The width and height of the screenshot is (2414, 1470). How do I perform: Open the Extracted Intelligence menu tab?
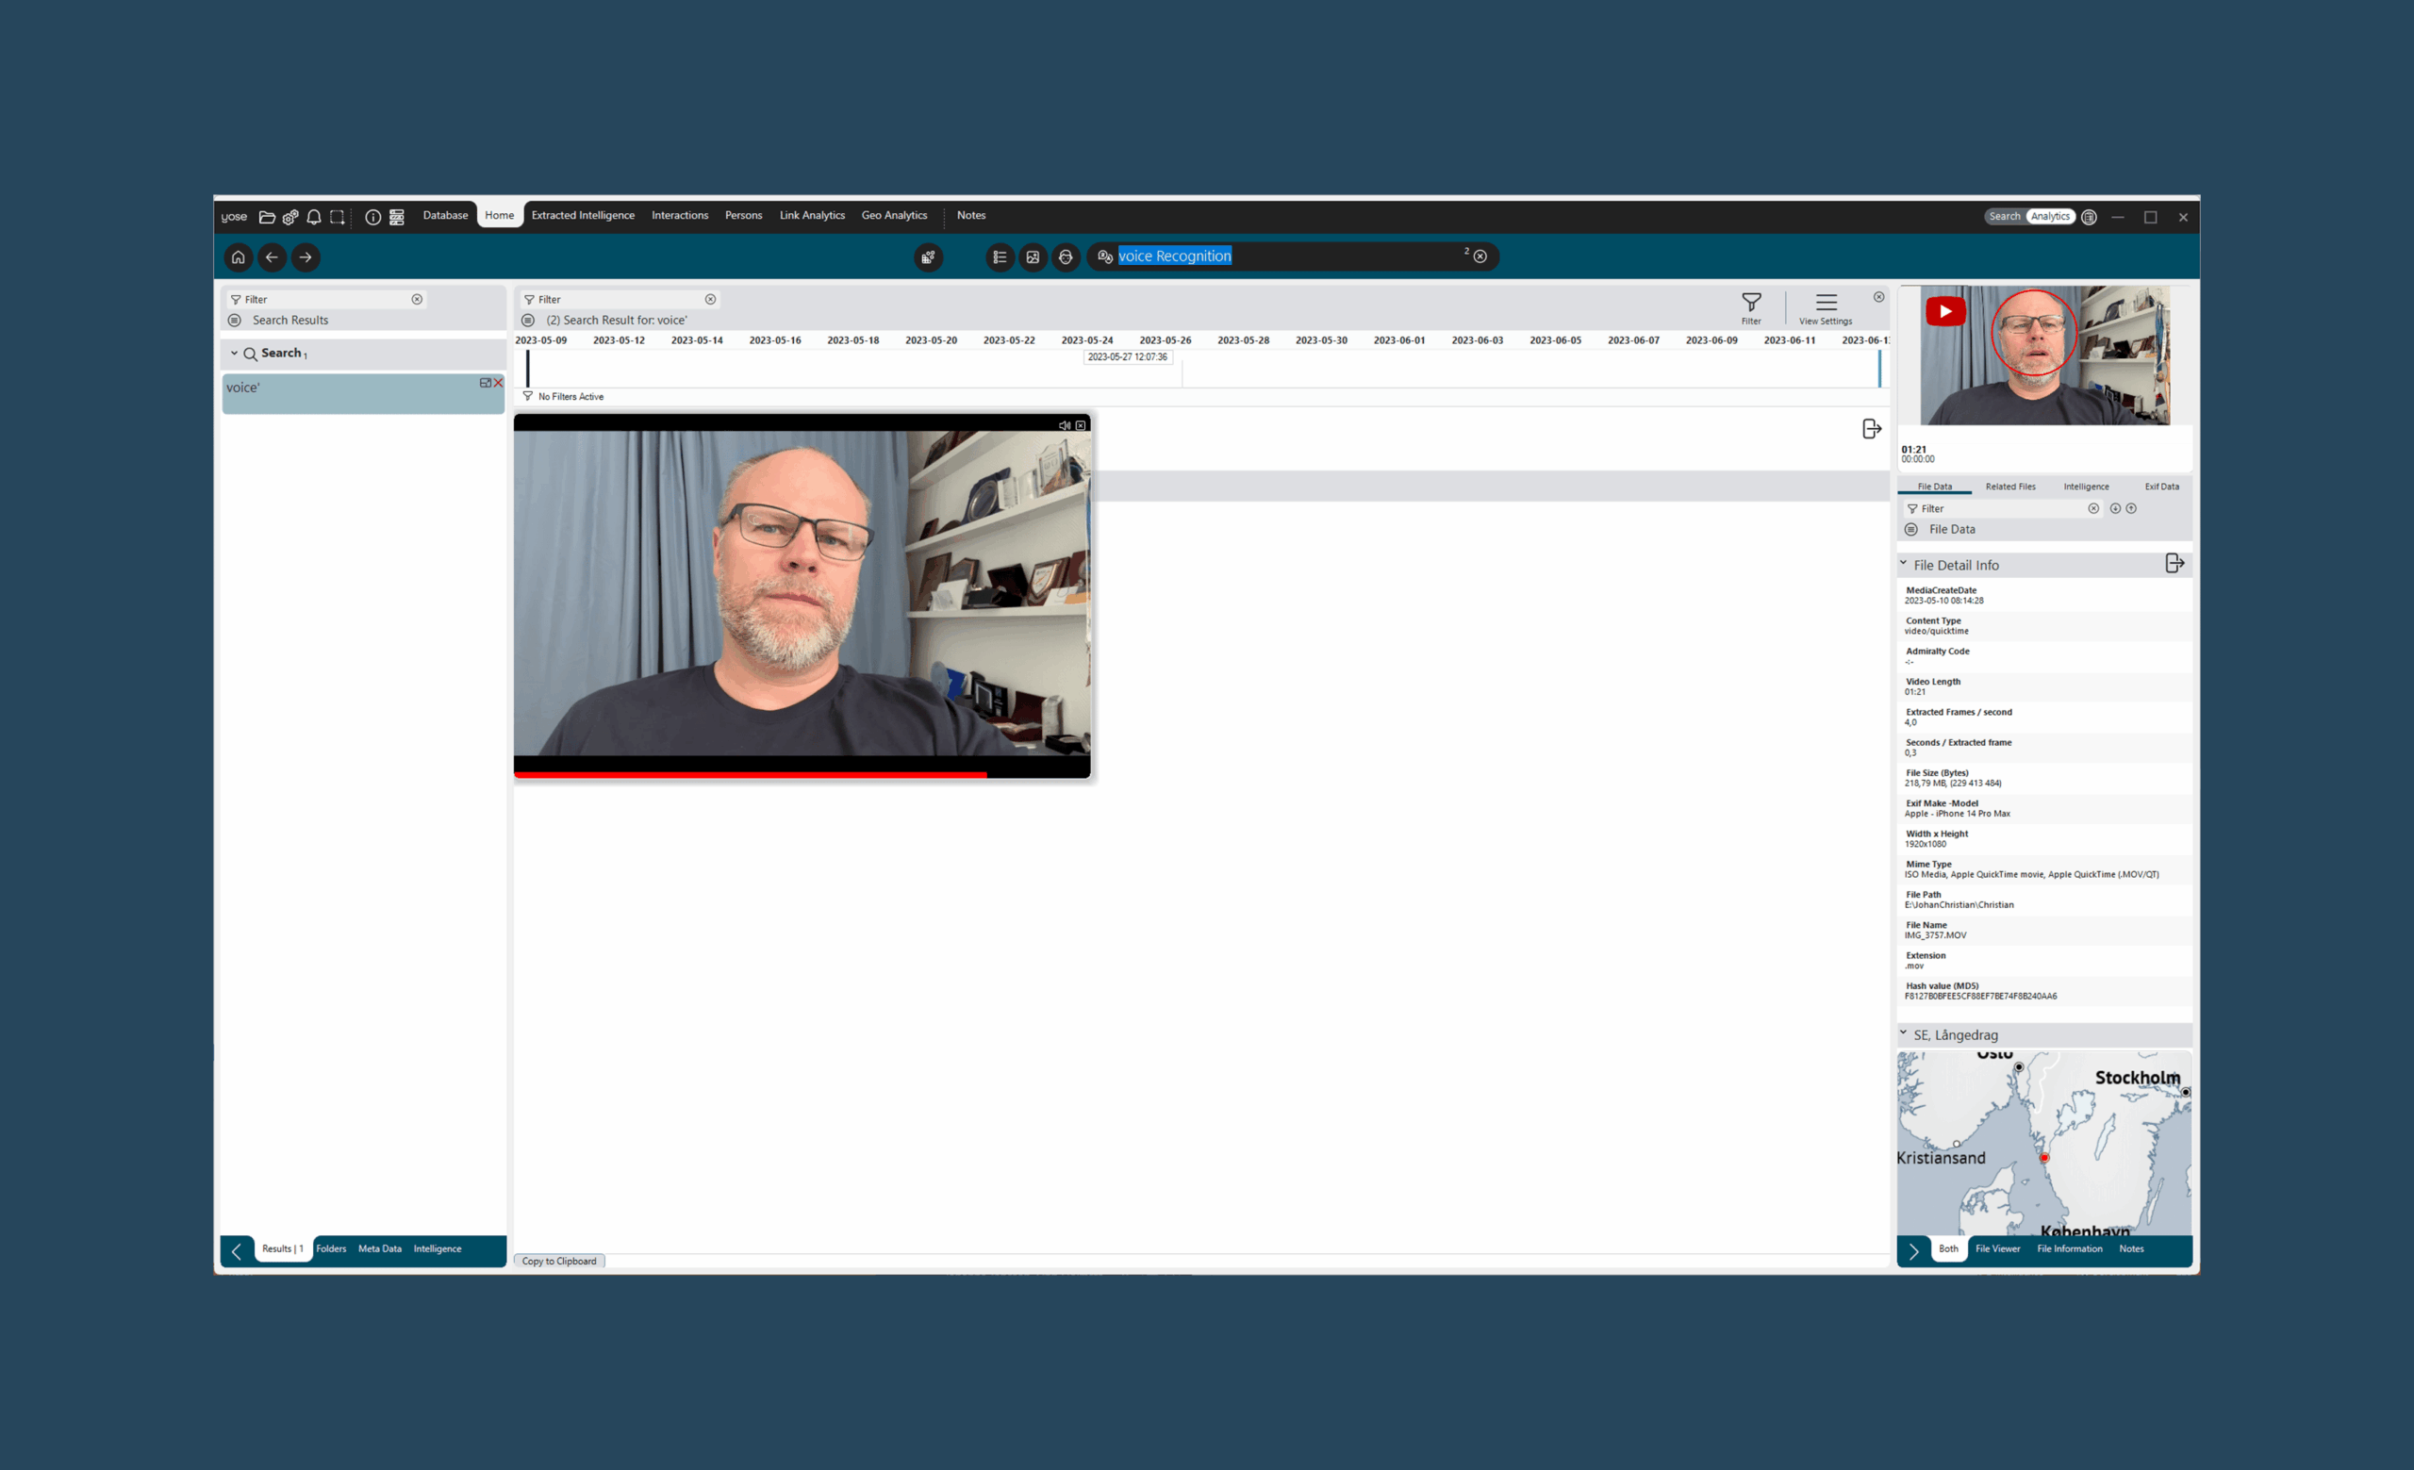[x=583, y=216]
